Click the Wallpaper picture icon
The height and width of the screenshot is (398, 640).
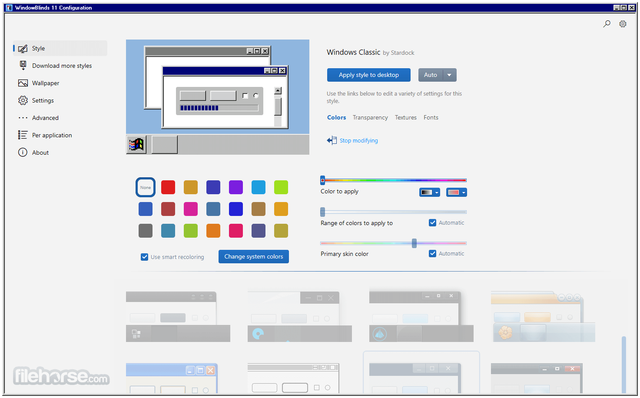coord(23,83)
